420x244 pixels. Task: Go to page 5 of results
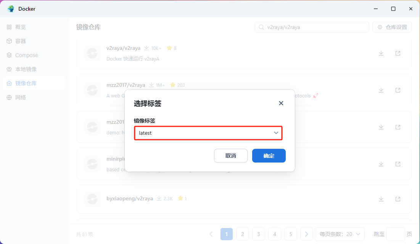pos(291,234)
